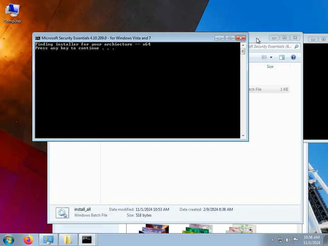Click the Date modified value 11/1/2024 10:53 AM
This screenshot has width=328, height=246.
click(x=152, y=209)
